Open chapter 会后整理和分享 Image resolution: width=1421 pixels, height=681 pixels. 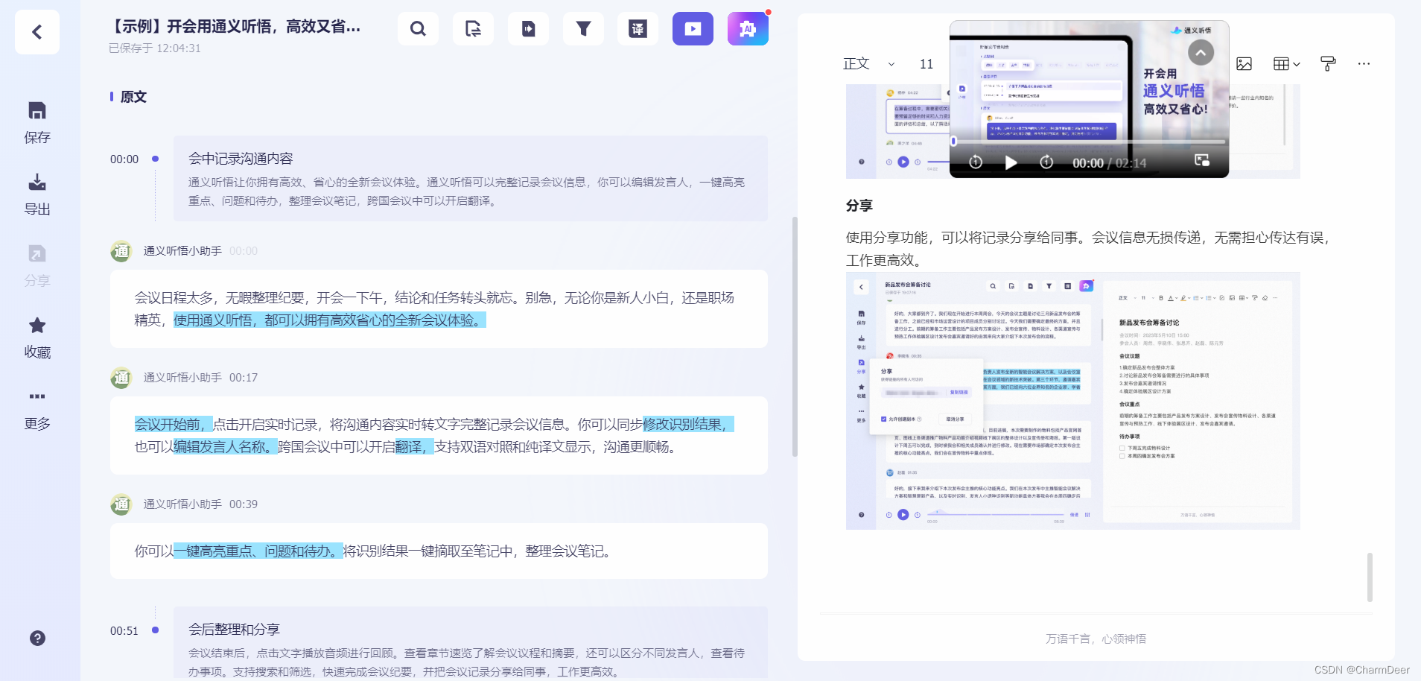(471, 644)
